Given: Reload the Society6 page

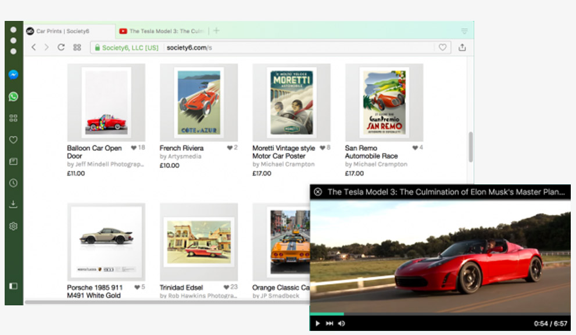Looking at the screenshot, I should (61, 48).
